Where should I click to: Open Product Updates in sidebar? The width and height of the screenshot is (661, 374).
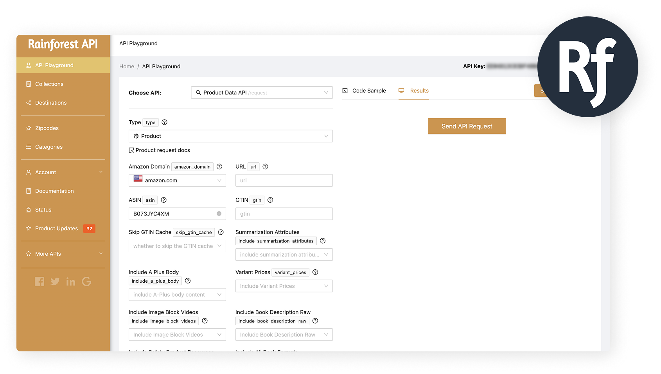[56, 228]
